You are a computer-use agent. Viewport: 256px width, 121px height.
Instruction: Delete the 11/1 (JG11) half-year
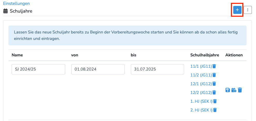(214, 66)
